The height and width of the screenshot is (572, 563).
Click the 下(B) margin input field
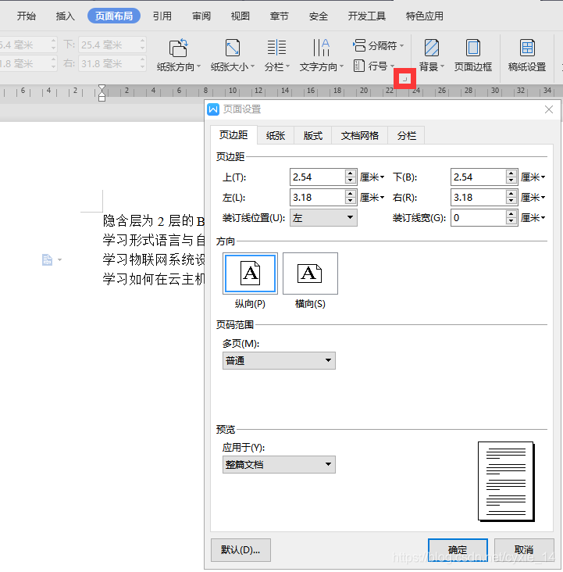pyautogui.click(x=478, y=177)
